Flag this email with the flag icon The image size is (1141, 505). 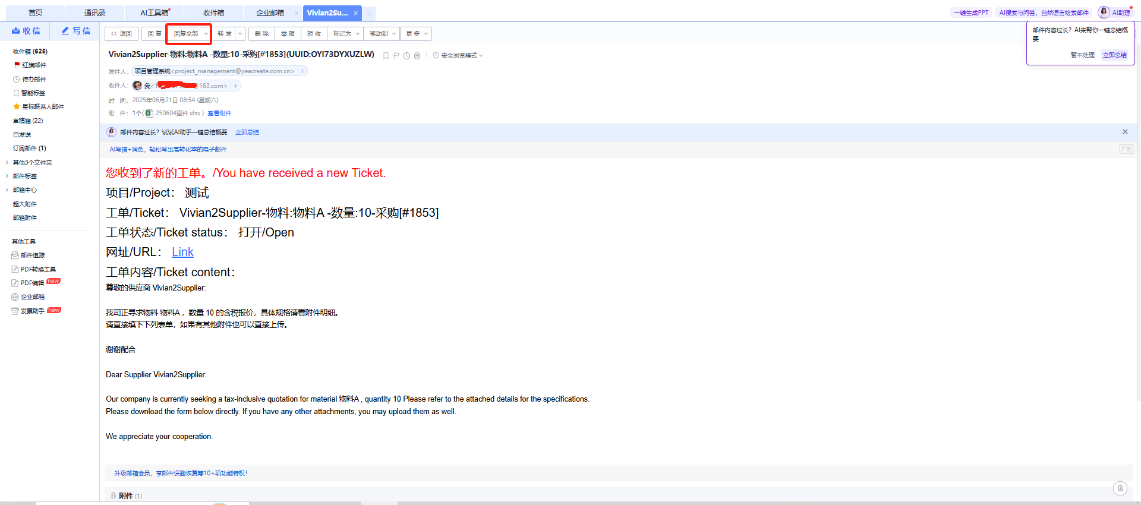(x=396, y=56)
